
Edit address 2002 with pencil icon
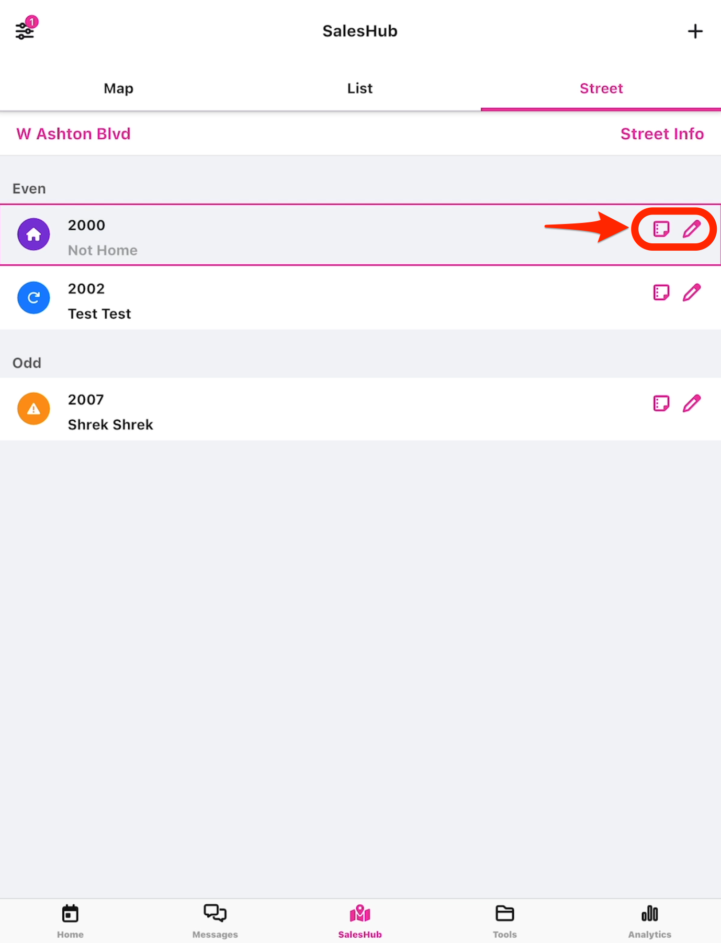(x=692, y=293)
